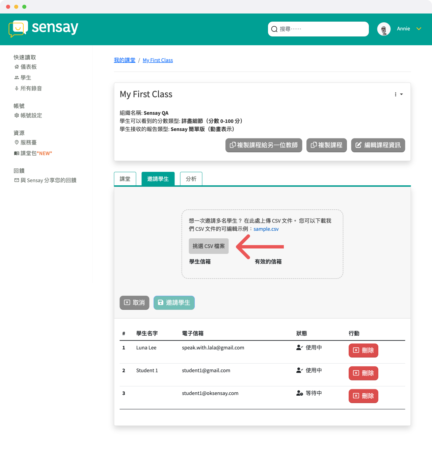Click email student1@gmail.com cell

pos(206,370)
